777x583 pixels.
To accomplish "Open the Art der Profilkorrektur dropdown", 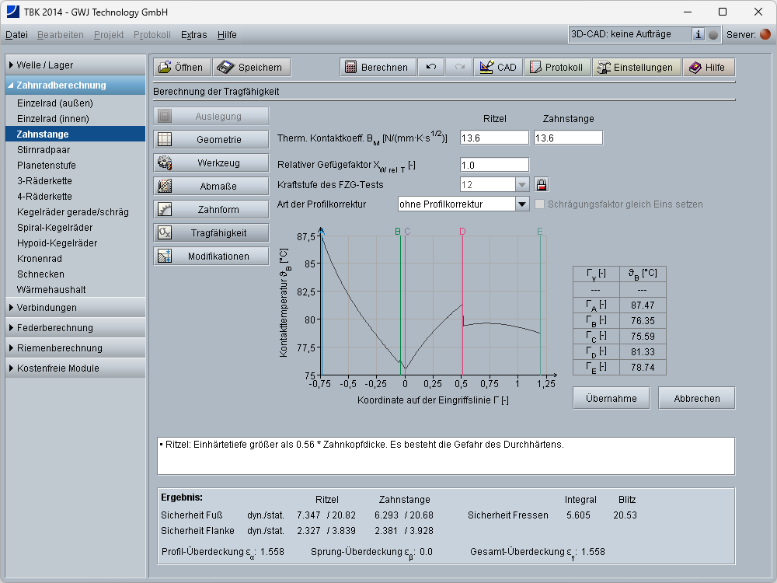I will click(522, 204).
